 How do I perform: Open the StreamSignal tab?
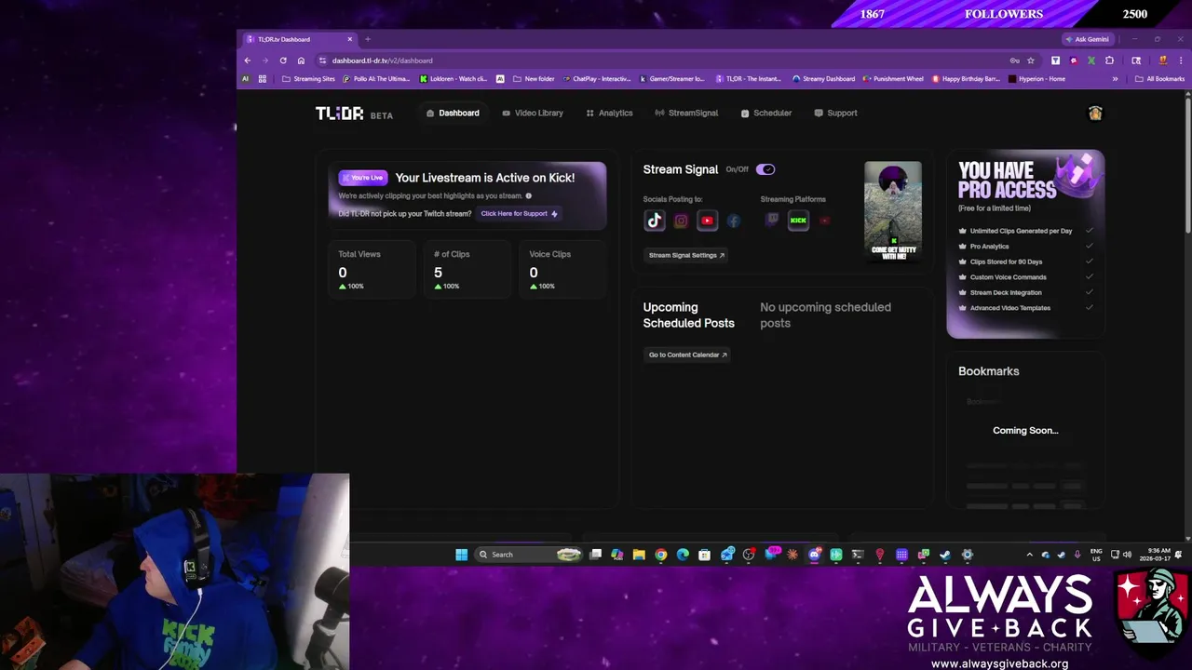[686, 113]
